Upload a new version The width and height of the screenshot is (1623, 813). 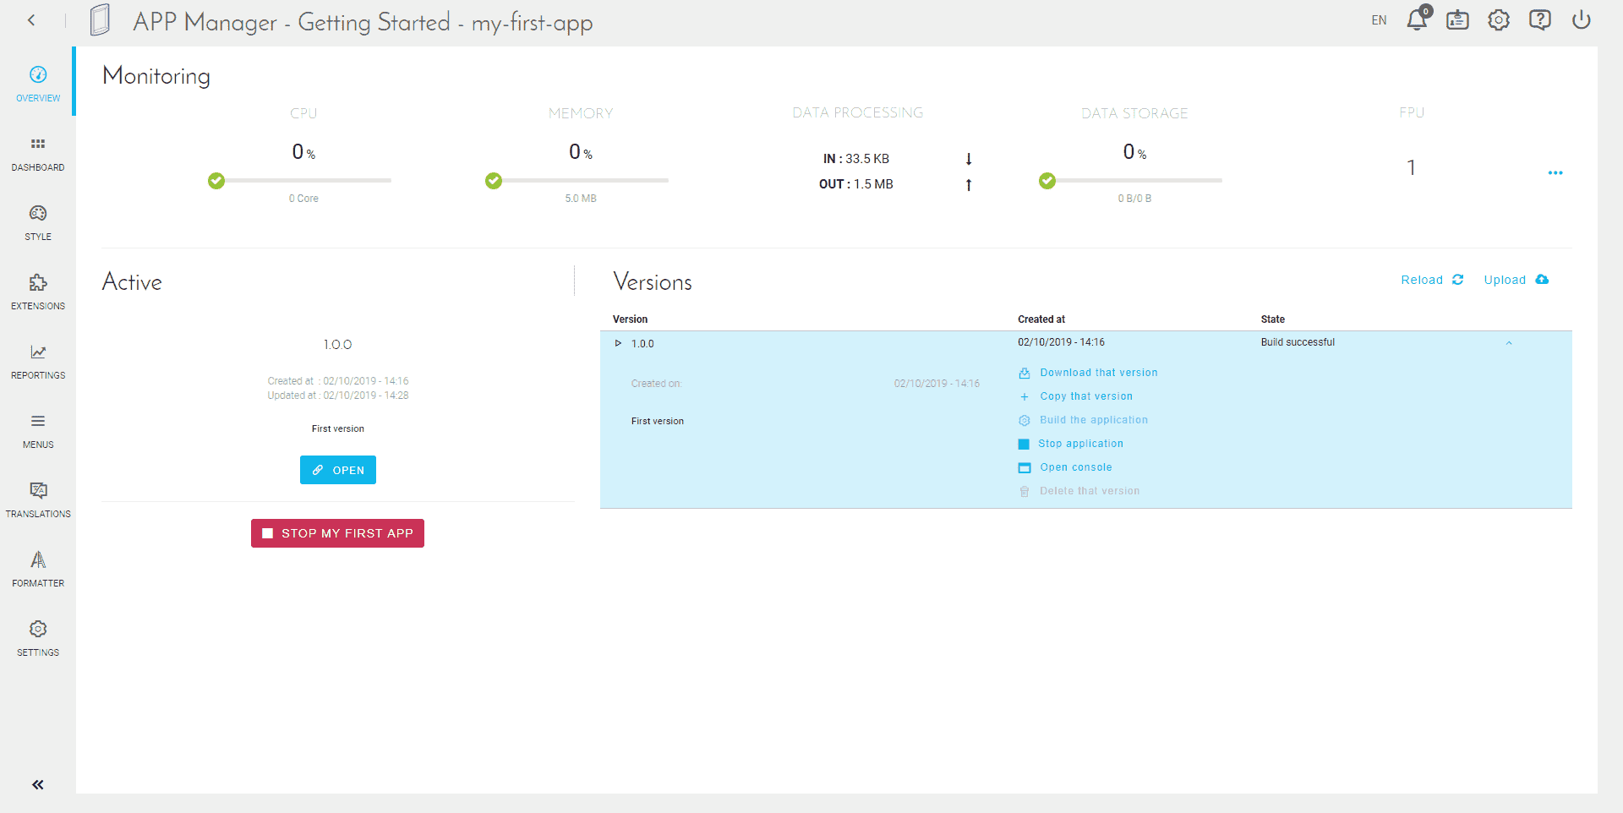point(1516,280)
